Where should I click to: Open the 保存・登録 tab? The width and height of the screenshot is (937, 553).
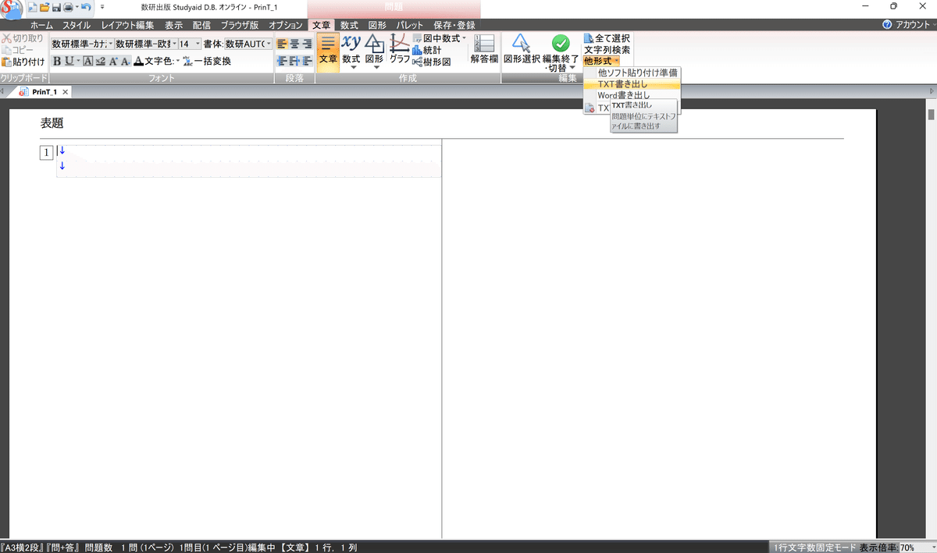point(454,25)
